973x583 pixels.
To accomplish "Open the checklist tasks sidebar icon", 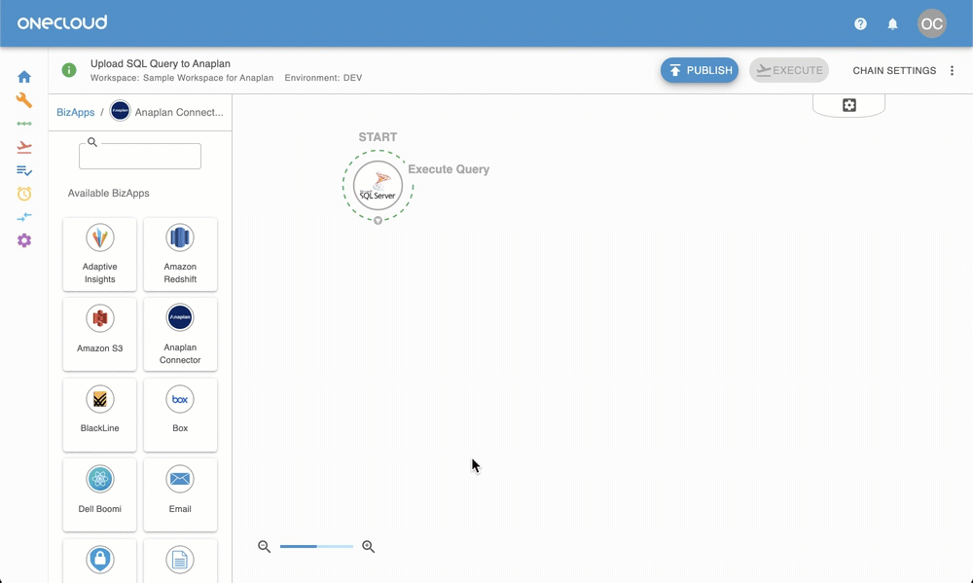I will tap(24, 170).
